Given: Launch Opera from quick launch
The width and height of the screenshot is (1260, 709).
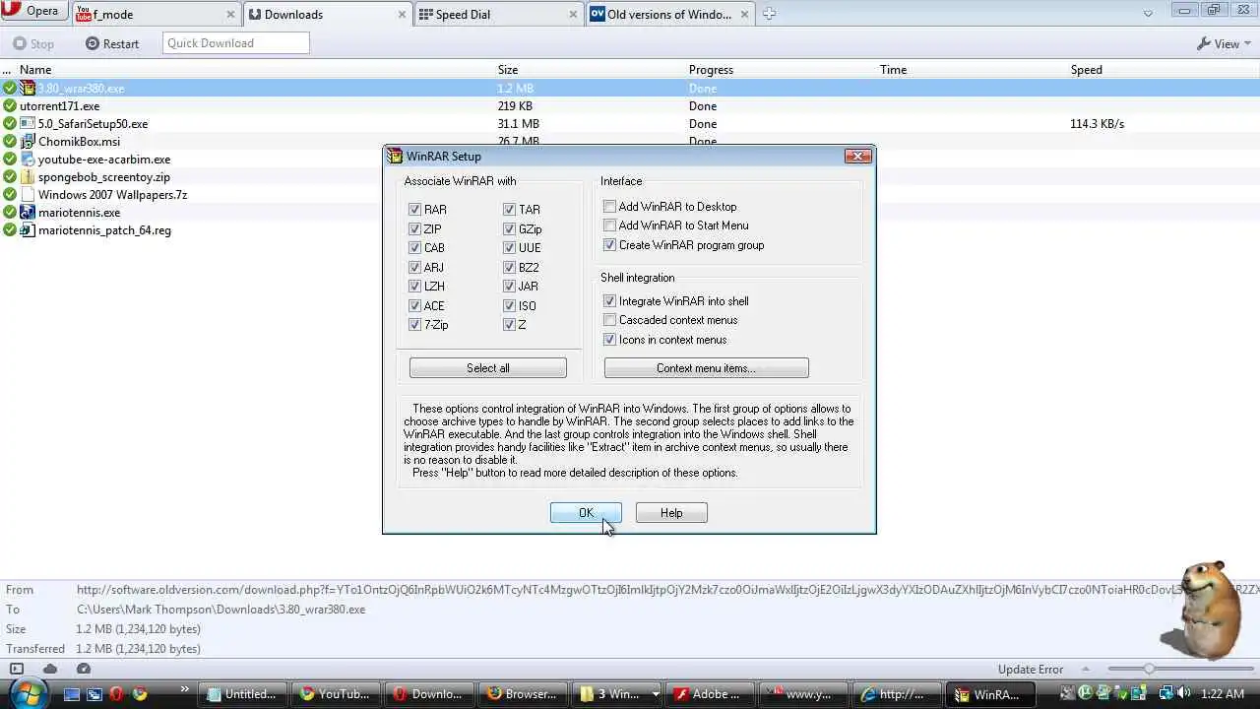Looking at the screenshot, I should [x=117, y=694].
